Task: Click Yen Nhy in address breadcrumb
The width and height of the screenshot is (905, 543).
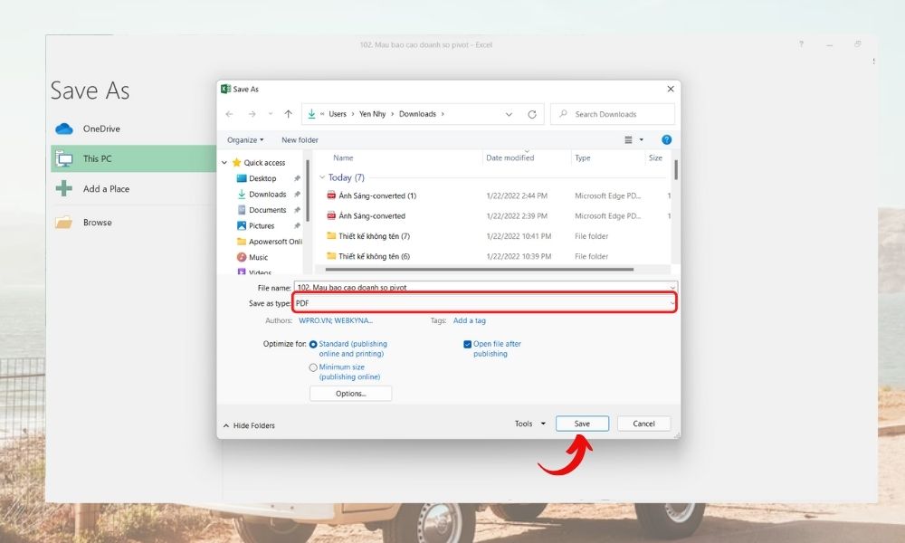Action: (372, 114)
